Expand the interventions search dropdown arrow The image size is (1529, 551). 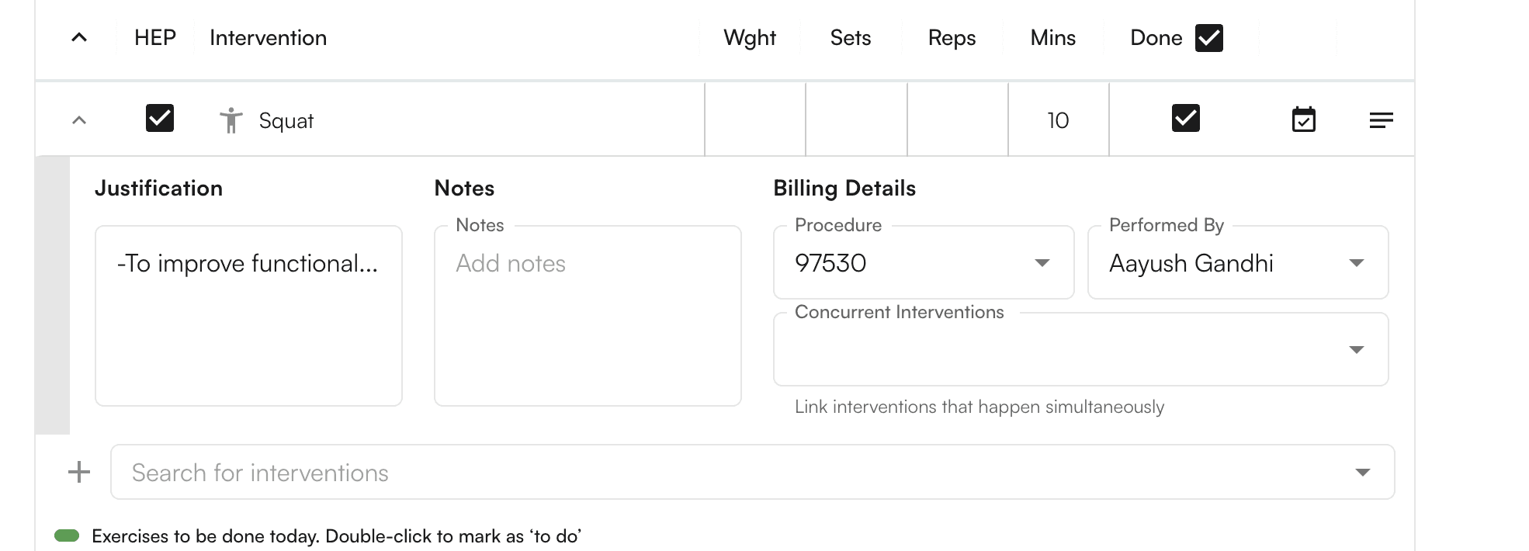click(1363, 471)
